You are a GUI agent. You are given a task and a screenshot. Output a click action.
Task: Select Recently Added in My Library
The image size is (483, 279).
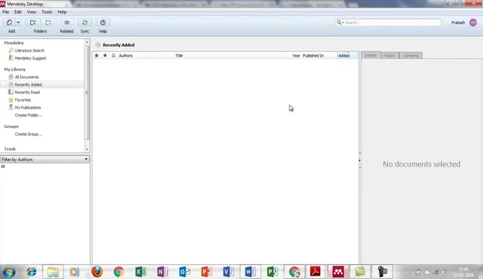pos(28,85)
